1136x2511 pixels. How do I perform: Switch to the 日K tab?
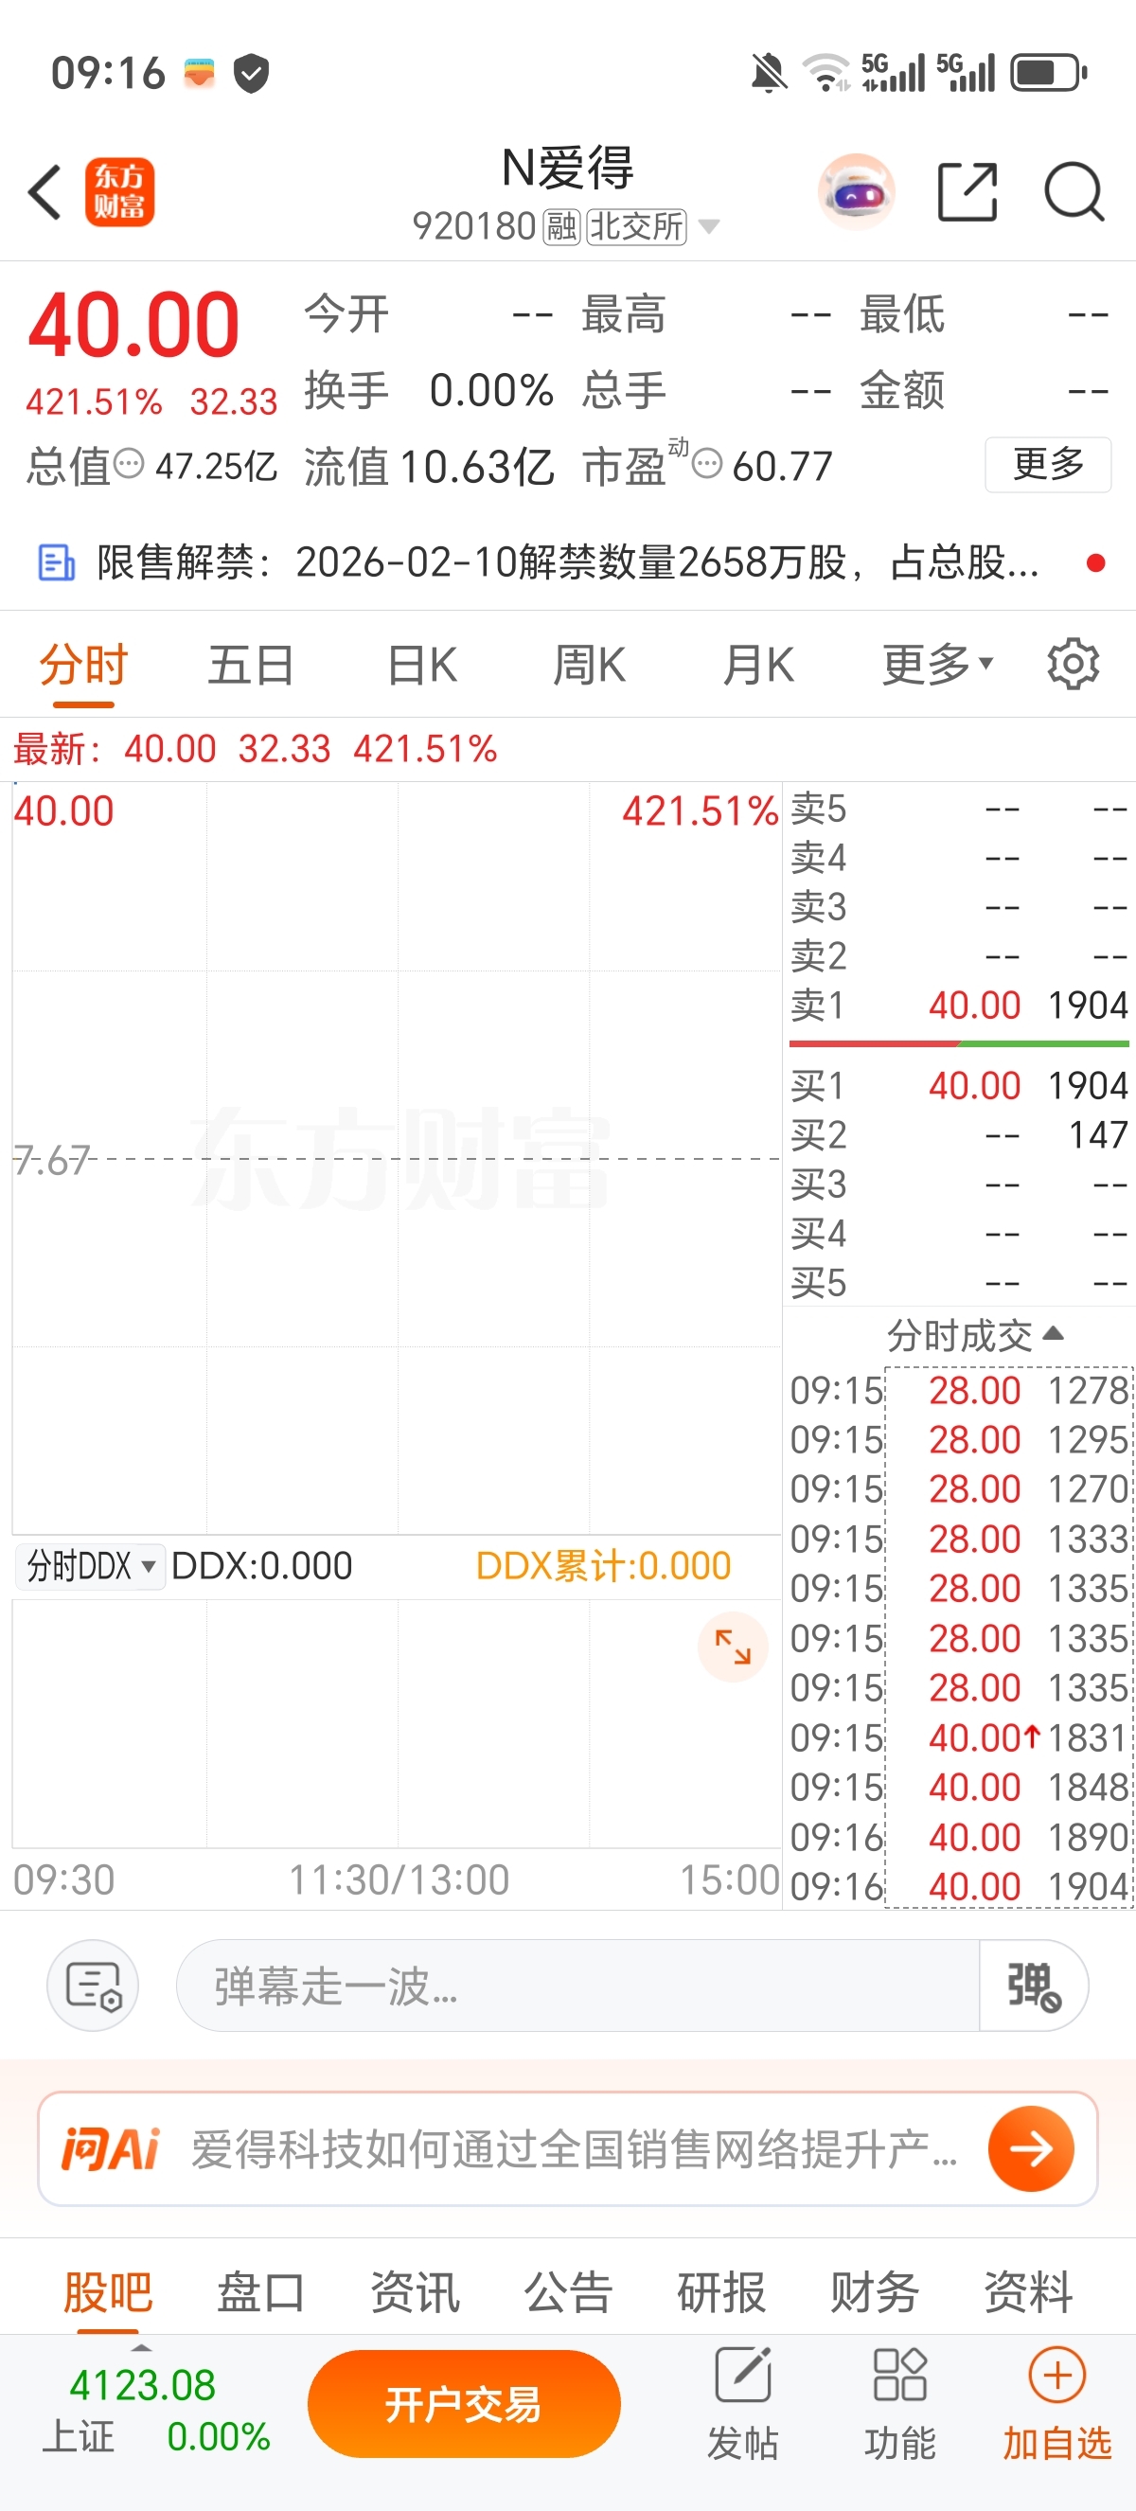coord(421,665)
